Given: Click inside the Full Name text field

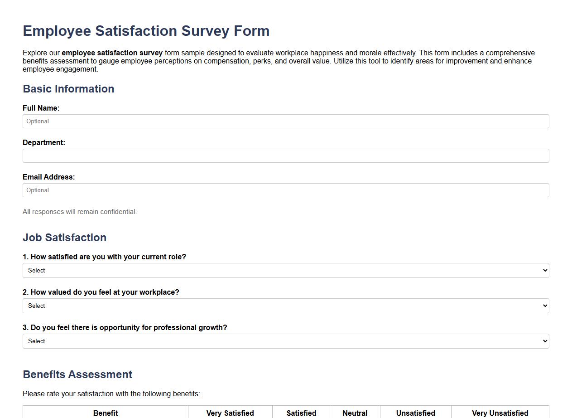Looking at the screenshot, I should pyautogui.click(x=286, y=121).
